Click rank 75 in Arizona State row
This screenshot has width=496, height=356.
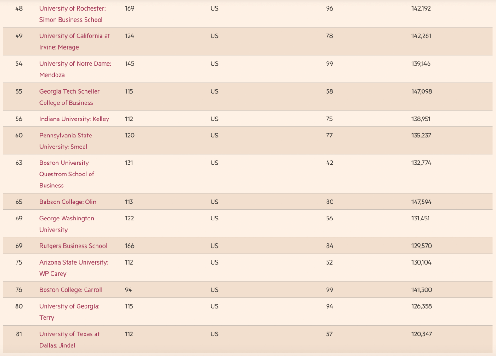[19, 262]
